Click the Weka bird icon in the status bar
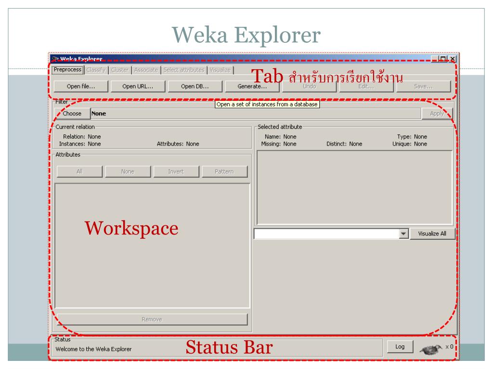 pos(431,349)
